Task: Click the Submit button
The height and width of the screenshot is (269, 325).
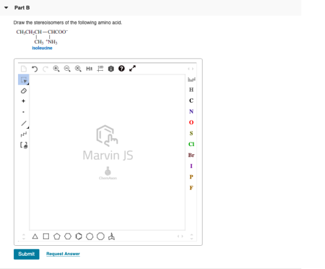Action: tap(27, 254)
